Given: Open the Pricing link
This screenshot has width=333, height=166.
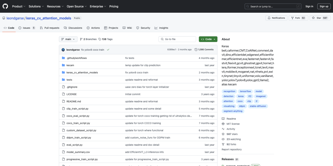Looking at the screenshot, I should pos(114,6).
